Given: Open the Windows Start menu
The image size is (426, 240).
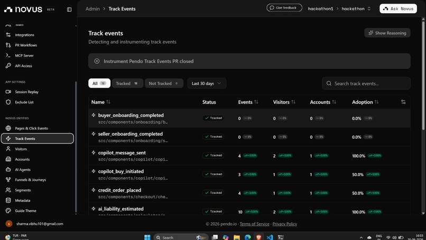Looking at the screenshot, I should click(147, 237).
